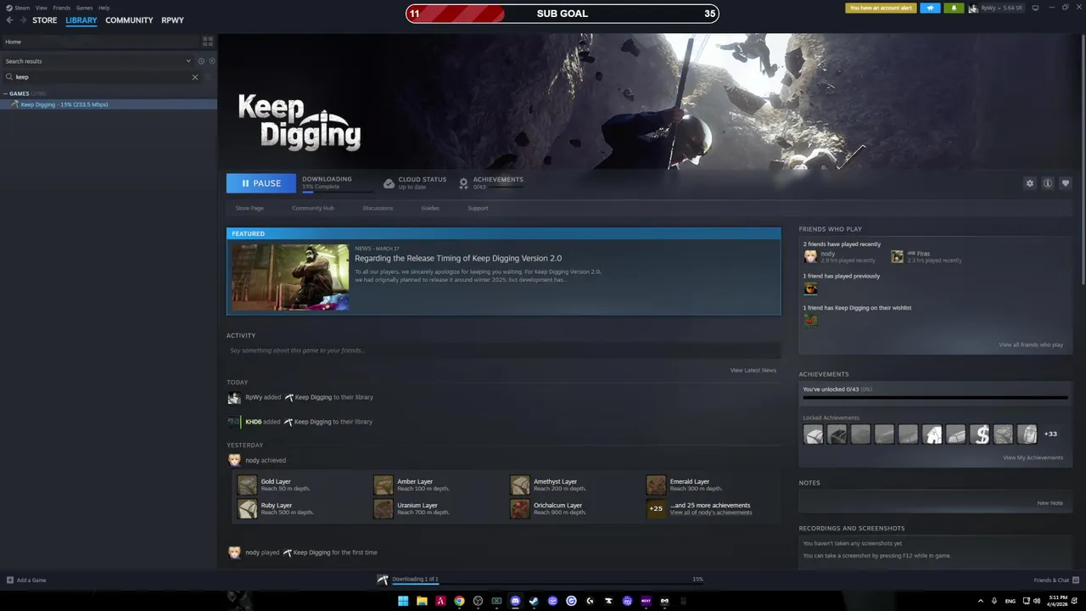This screenshot has height=611, width=1086.
Task: Click the library search field containing keep
Action: [102, 77]
